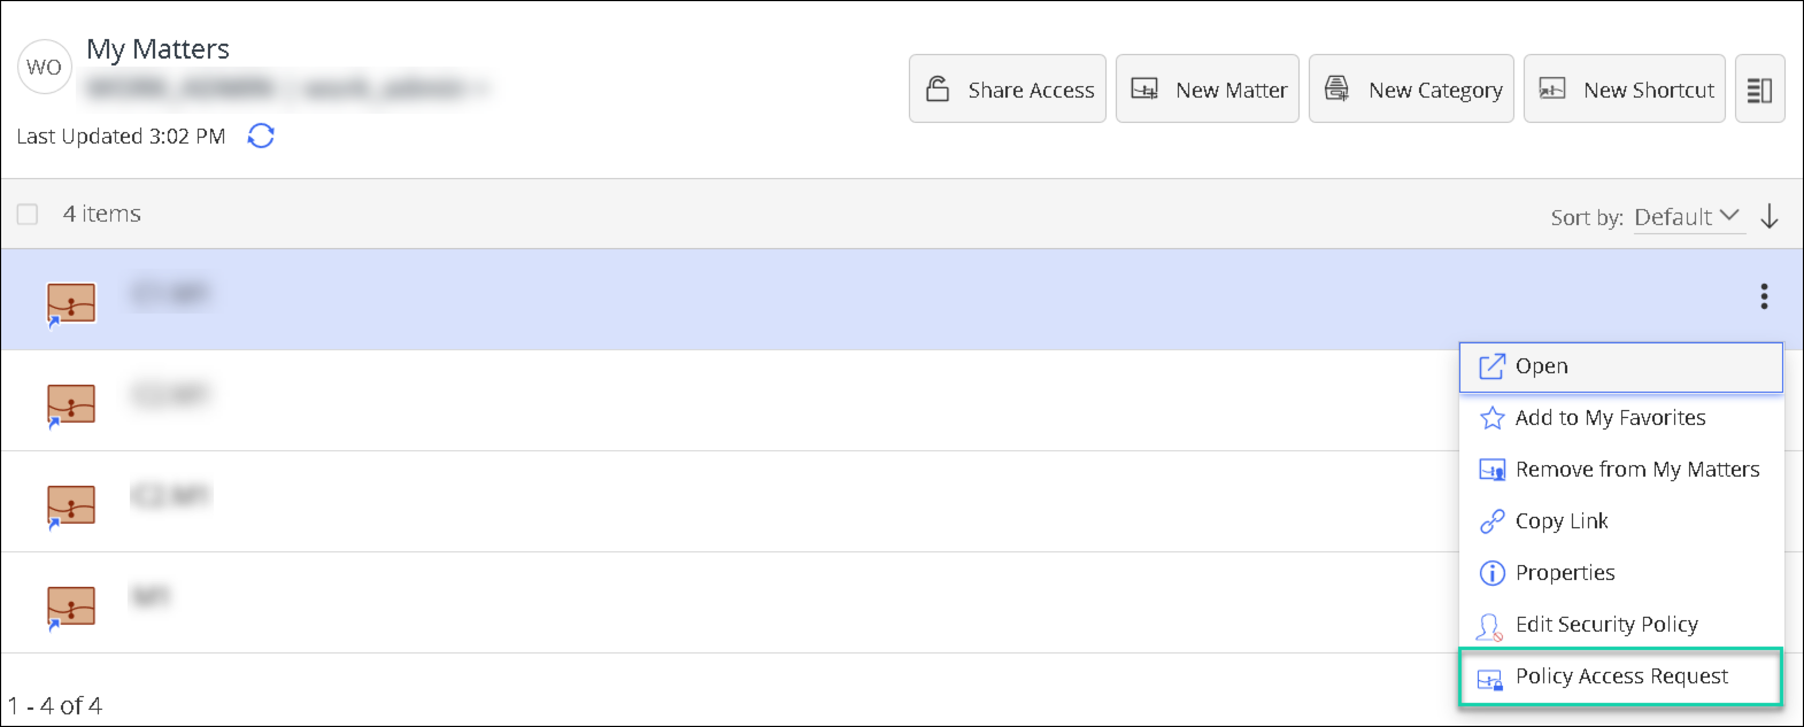Click the refresh icon beside Last Updated
1804x727 pixels.
[x=260, y=136]
